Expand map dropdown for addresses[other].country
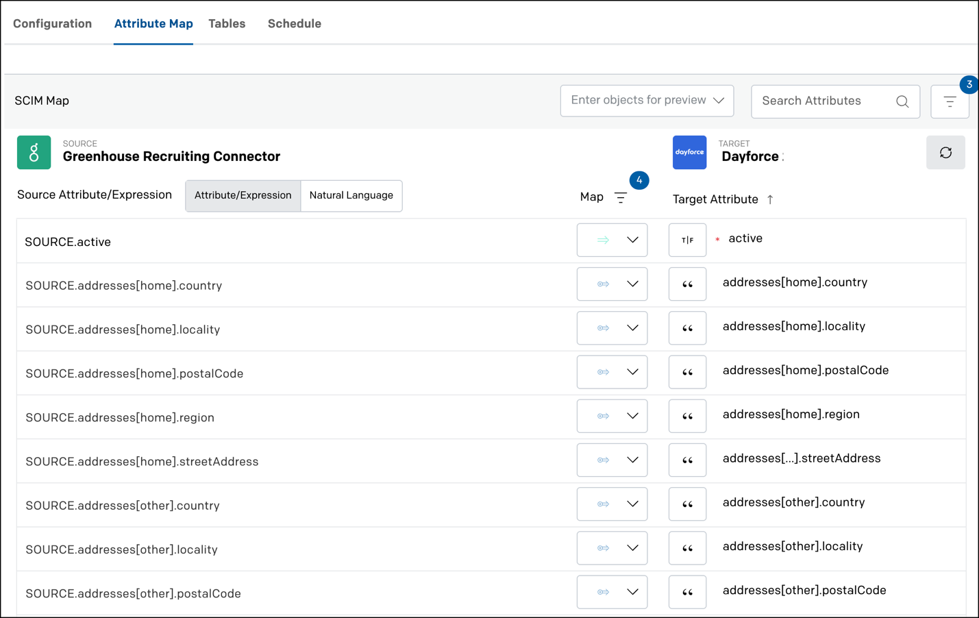 (x=632, y=504)
